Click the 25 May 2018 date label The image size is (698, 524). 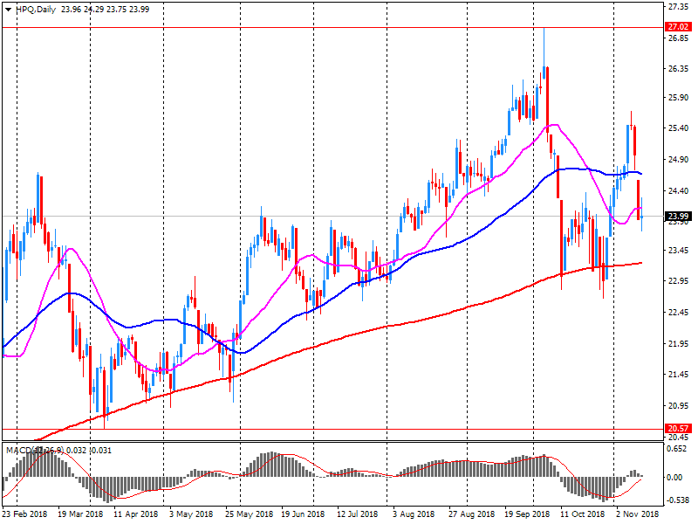point(249,514)
